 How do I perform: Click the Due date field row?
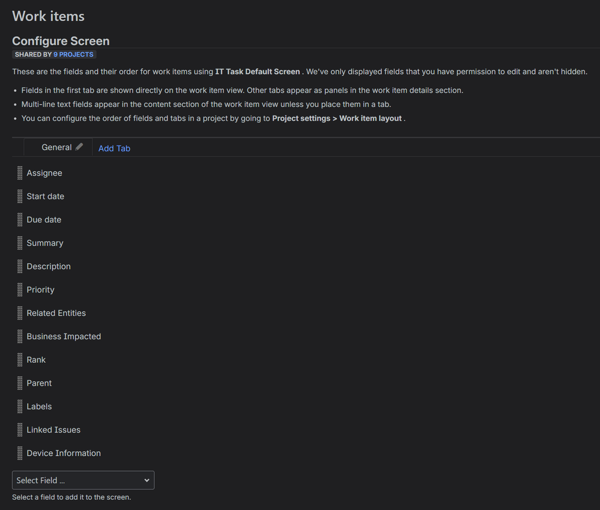pos(43,219)
